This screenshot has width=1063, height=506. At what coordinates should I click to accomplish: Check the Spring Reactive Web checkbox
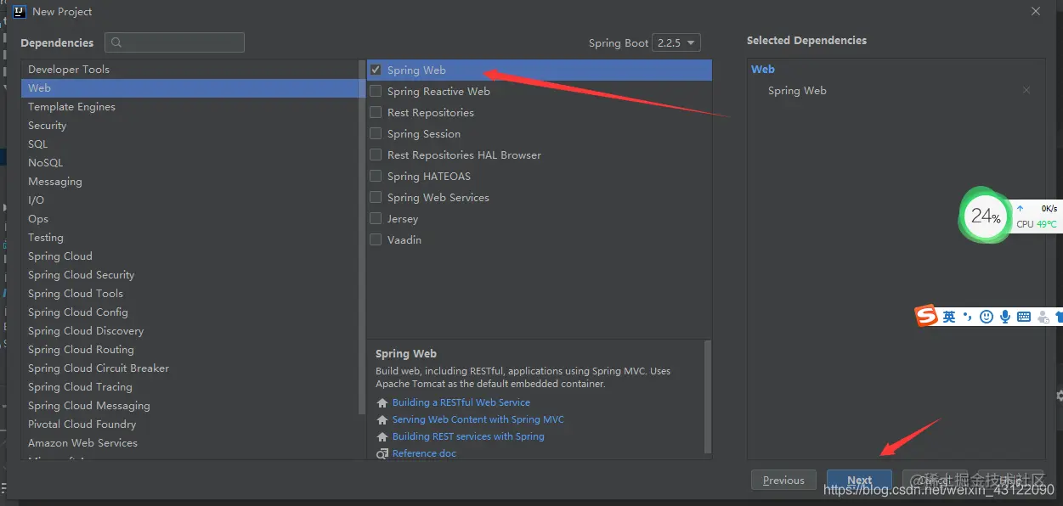(376, 92)
